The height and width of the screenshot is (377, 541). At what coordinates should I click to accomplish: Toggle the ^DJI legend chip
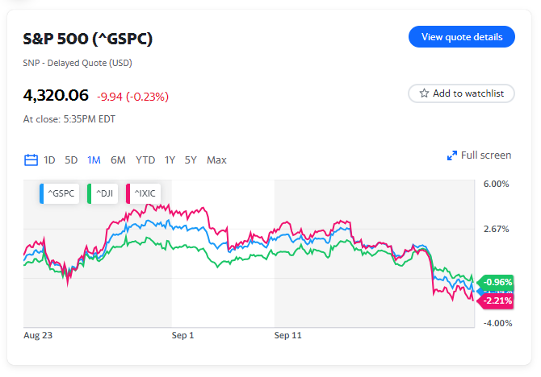pyautogui.click(x=103, y=193)
